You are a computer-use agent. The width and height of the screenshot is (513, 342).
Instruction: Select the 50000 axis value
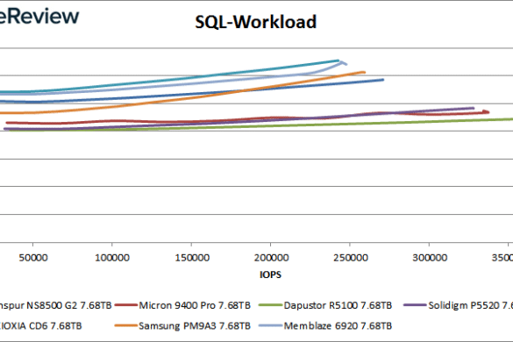(x=33, y=258)
